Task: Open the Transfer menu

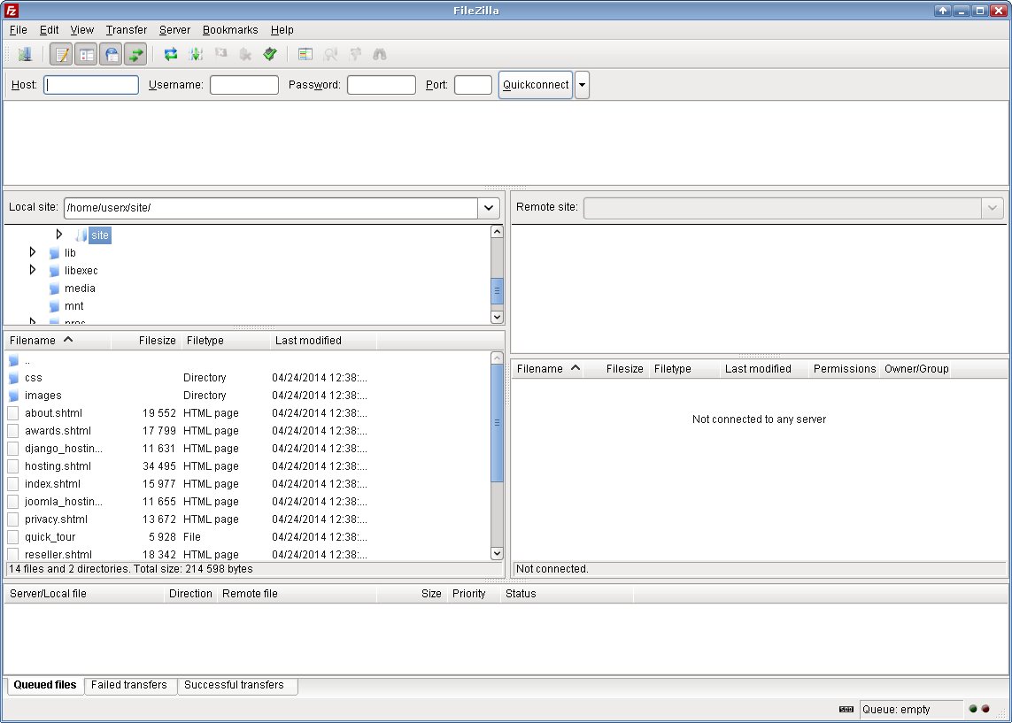Action: [x=127, y=30]
